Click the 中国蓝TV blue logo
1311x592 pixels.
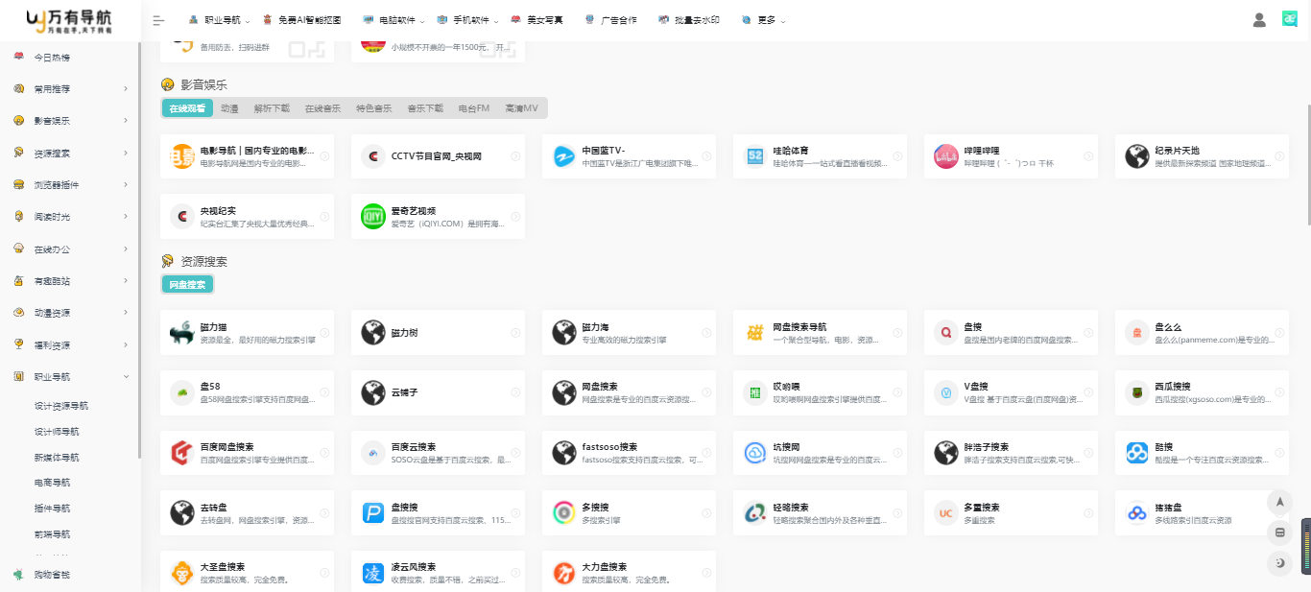[564, 156]
